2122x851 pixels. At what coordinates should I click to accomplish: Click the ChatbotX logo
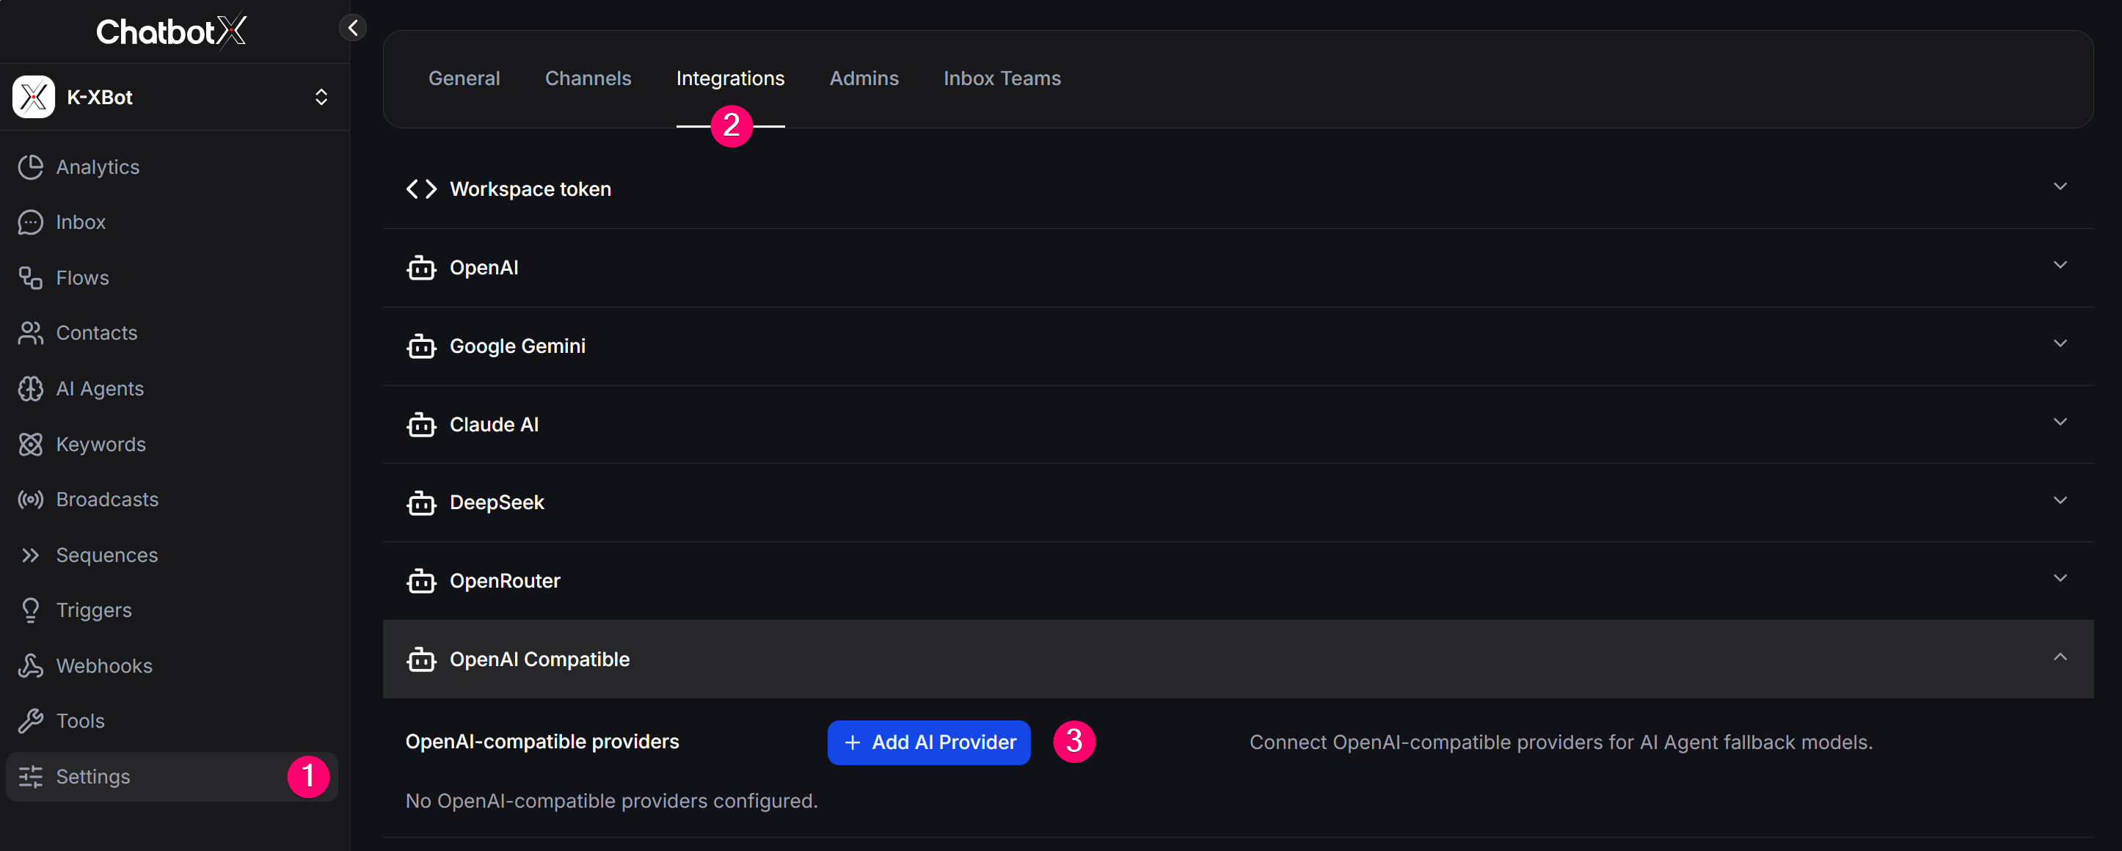point(172,32)
